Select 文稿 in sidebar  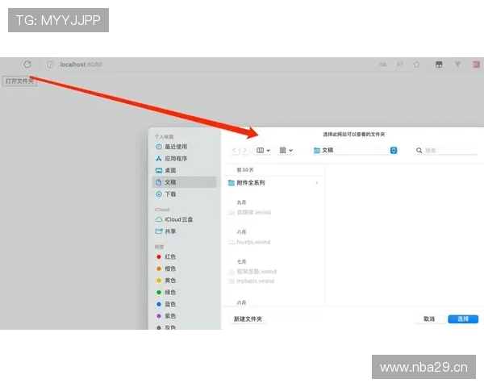(184, 182)
